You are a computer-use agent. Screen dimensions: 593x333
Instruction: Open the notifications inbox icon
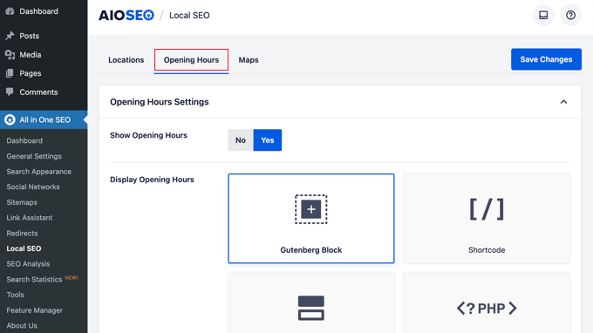[x=543, y=15]
